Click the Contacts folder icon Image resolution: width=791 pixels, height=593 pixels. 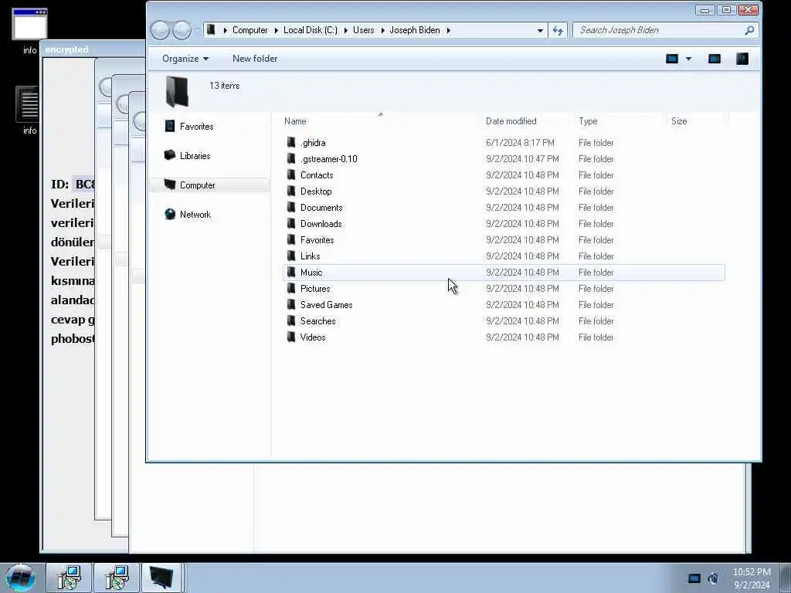(291, 175)
